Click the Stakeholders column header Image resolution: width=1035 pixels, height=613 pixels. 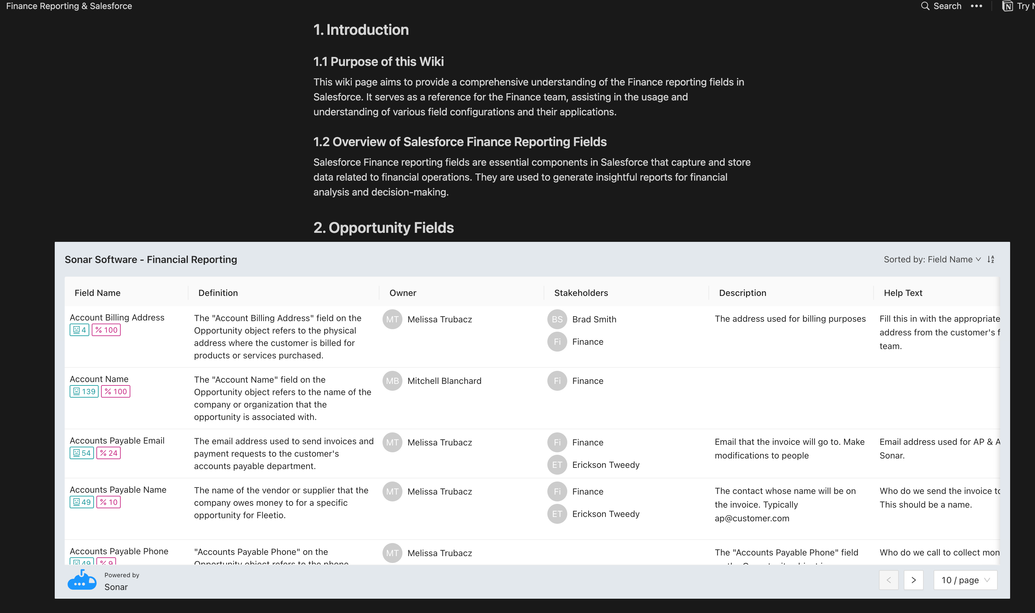click(x=581, y=293)
